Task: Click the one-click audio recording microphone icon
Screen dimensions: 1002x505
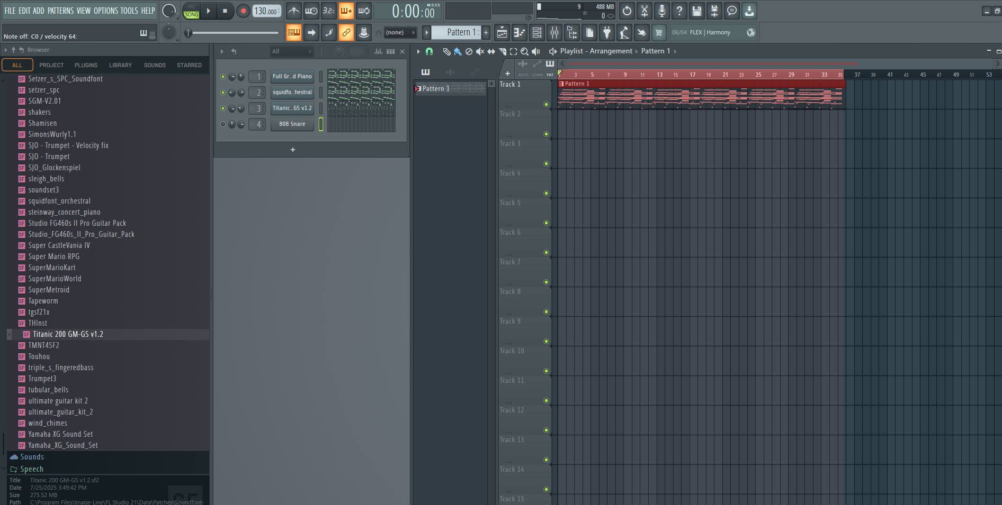Action: tap(662, 11)
